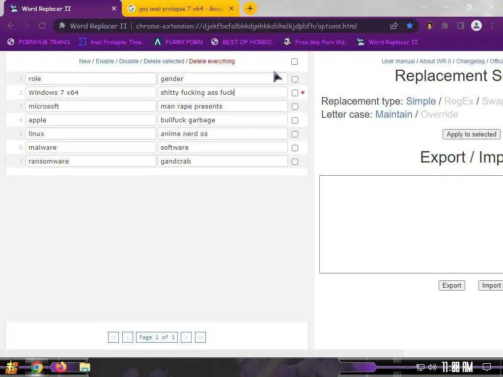The height and width of the screenshot is (377, 503).
Task: Click the Disable link
Action: (x=129, y=61)
